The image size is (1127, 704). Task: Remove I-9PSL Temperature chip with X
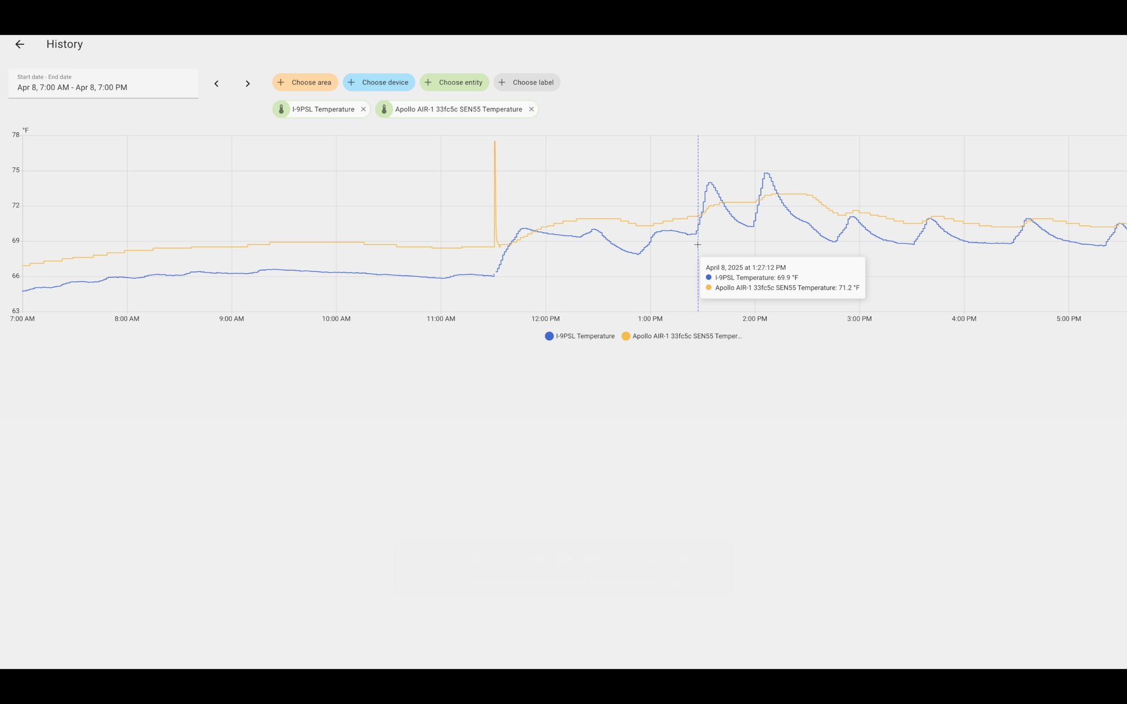363,109
